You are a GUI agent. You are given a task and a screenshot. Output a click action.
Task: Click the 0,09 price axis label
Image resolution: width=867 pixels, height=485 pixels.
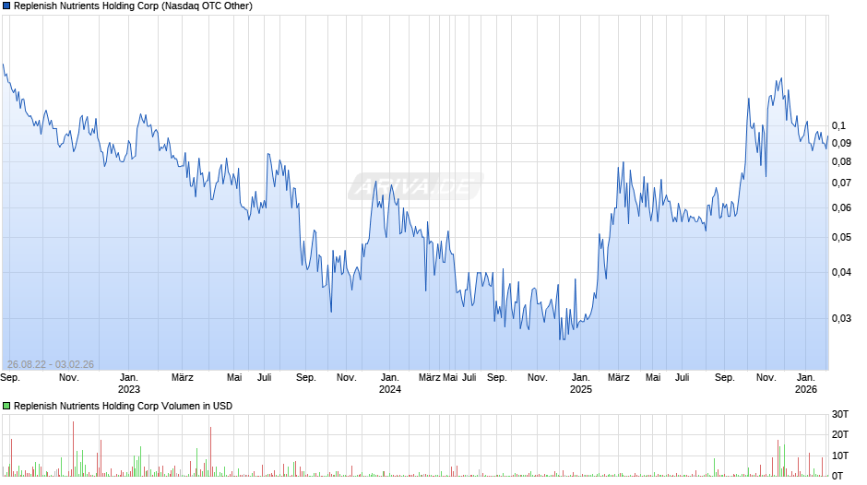pyautogui.click(x=841, y=143)
